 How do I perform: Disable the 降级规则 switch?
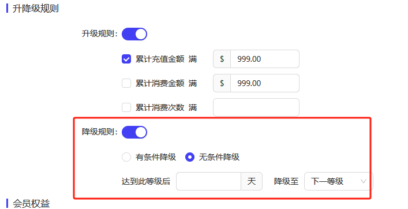[134, 132]
